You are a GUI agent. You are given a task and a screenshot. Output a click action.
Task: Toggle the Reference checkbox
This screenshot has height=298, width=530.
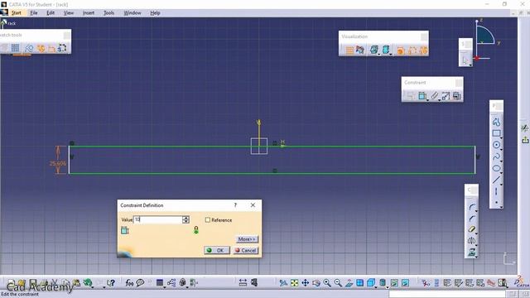[x=208, y=220]
